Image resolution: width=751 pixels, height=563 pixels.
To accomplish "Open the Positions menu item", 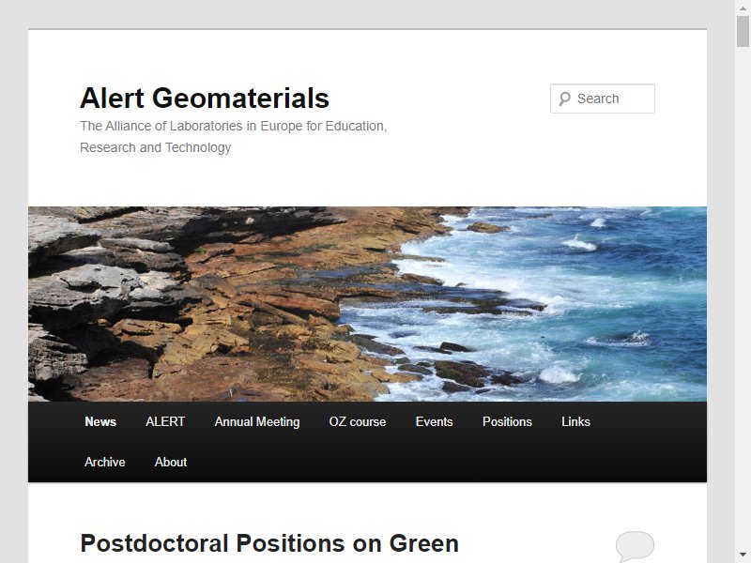I will 507,421.
